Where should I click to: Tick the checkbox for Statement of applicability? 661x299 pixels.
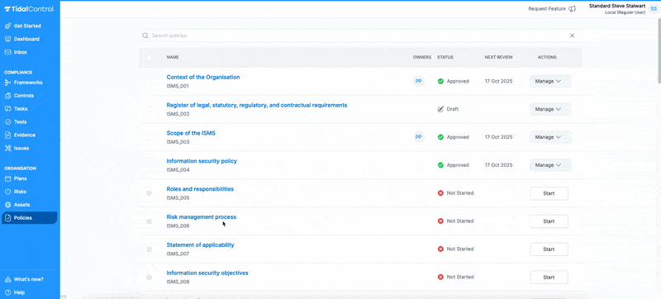click(x=150, y=249)
